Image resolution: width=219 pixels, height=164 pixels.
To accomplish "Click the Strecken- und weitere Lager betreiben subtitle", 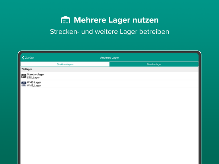I will pyautogui.click(x=109, y=32).
